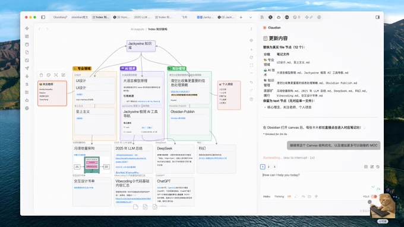Switch to conversation tab 3

point(274,167)
